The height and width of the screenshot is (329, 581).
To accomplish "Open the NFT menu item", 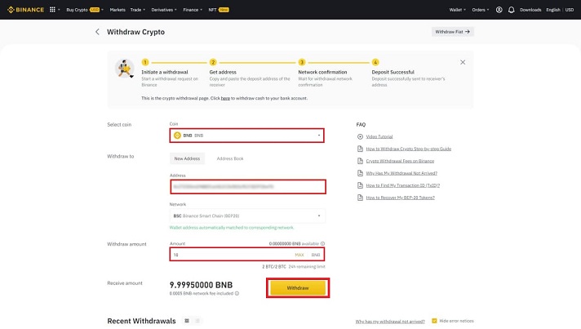I will [x=219, y=10].
